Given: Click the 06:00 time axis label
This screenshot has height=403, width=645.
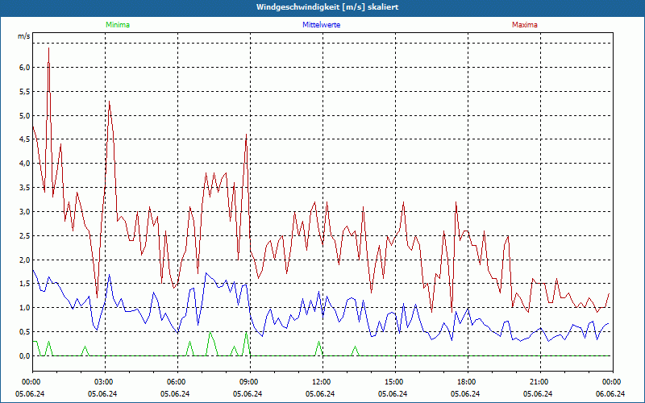Looking at the screenshot, I should (177, 382).
